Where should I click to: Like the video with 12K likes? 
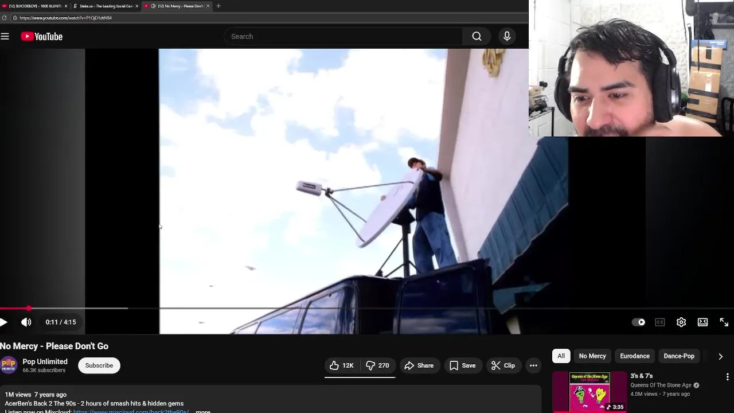[x=342, y=365]
